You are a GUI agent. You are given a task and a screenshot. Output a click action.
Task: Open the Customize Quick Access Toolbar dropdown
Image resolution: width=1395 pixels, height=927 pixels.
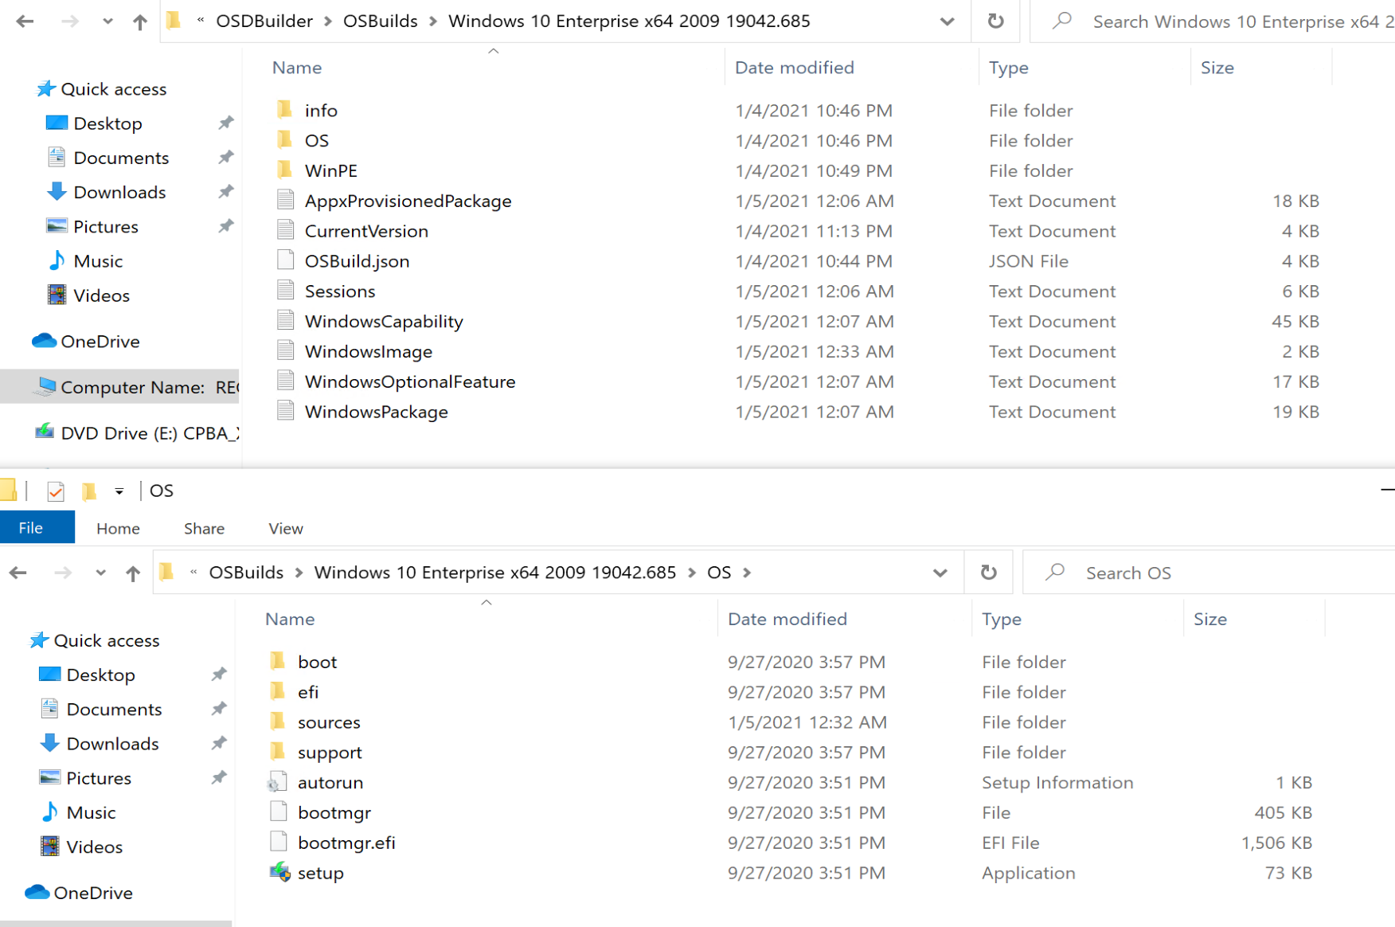point(119,491)
